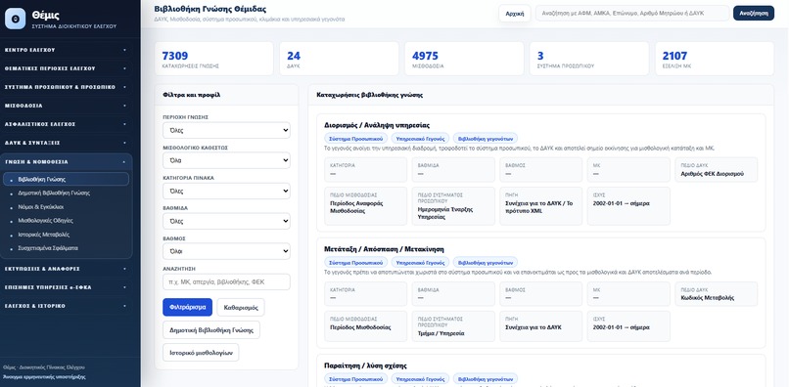Click Βιβλιοθήκη γεγονότων tag under Παραίτηση entry
Viewport: 789px width, 387px height.
tap(486, 378)
